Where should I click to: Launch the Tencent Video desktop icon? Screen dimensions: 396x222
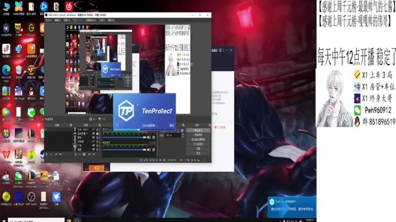point(6,114)
